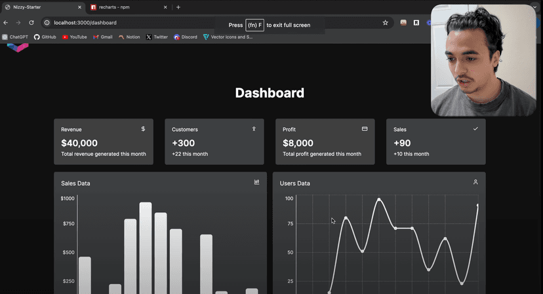543x294 pixels.
Task: Click the checkmark icon on Sales card
Action: (475, 129)
